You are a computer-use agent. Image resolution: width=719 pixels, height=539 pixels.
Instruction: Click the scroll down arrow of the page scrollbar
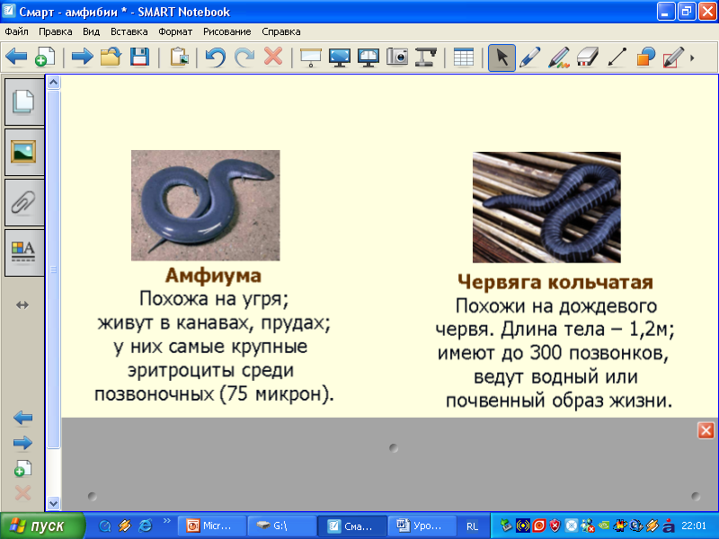(54, 503)
